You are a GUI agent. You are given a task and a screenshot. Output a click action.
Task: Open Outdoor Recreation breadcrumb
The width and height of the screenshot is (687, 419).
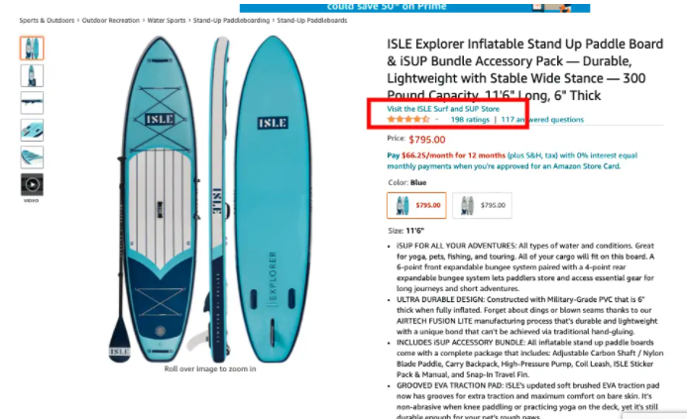click(x=110, y=20)
